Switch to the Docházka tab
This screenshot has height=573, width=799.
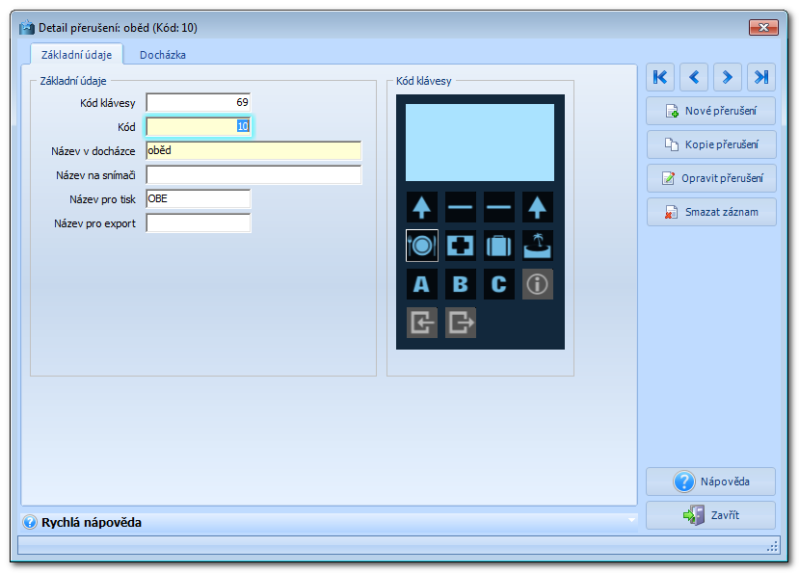pyautogui.click(x=163, y=55)
